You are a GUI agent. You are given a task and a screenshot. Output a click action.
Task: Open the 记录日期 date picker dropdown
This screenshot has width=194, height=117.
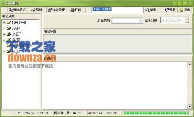coord(187,20)
